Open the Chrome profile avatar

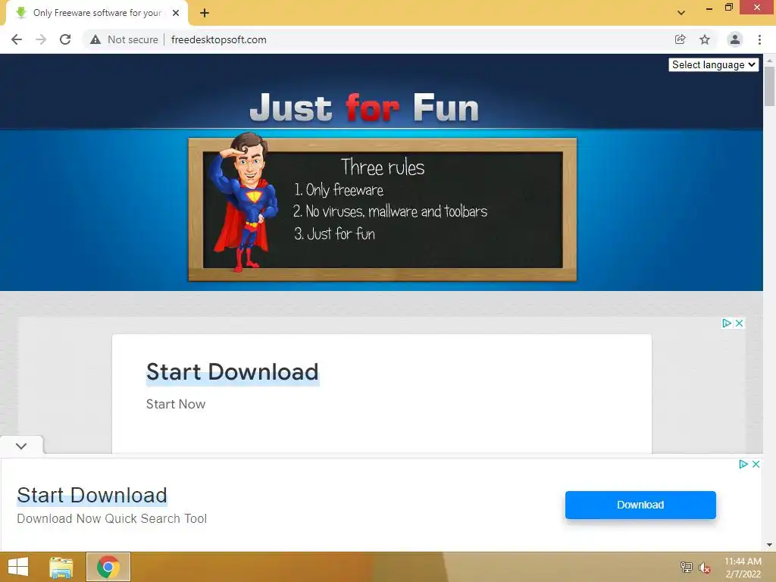[735, 39]
